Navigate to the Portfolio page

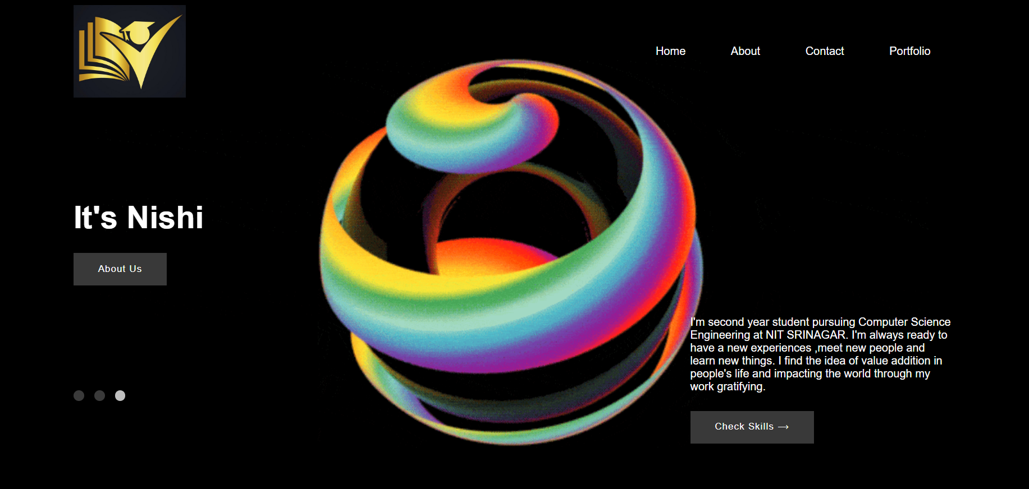point(909,51)
